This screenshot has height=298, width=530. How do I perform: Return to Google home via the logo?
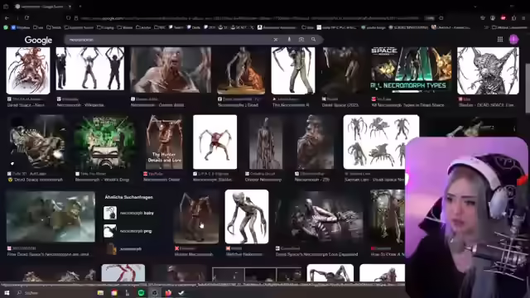[38, 41]
